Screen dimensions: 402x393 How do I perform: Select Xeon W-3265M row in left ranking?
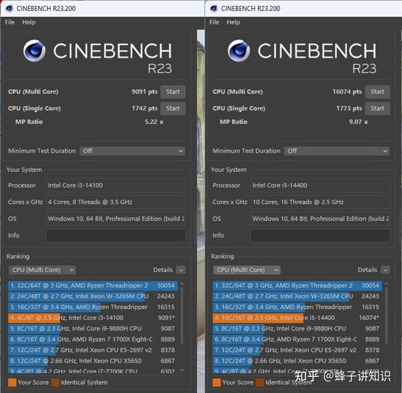pos(93,296)
